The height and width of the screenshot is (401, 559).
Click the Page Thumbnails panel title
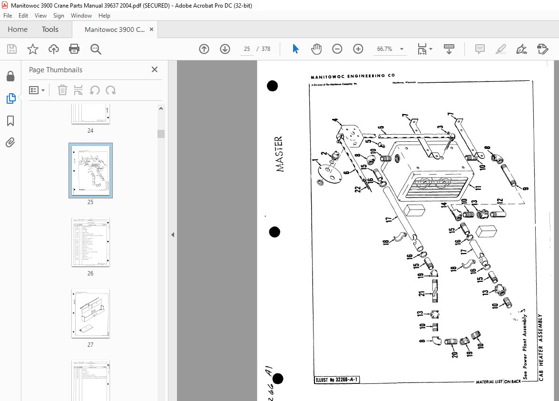56,70
